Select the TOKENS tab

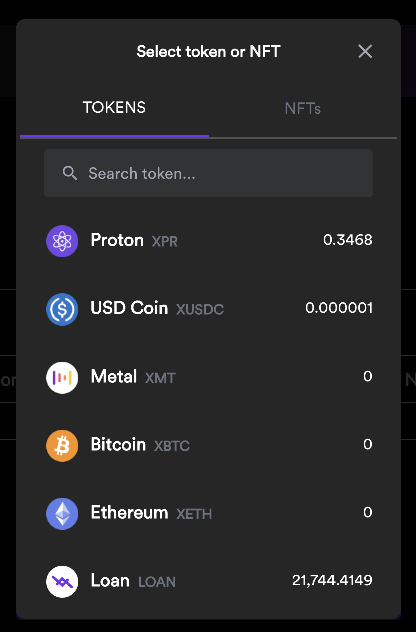click(114, 107)
